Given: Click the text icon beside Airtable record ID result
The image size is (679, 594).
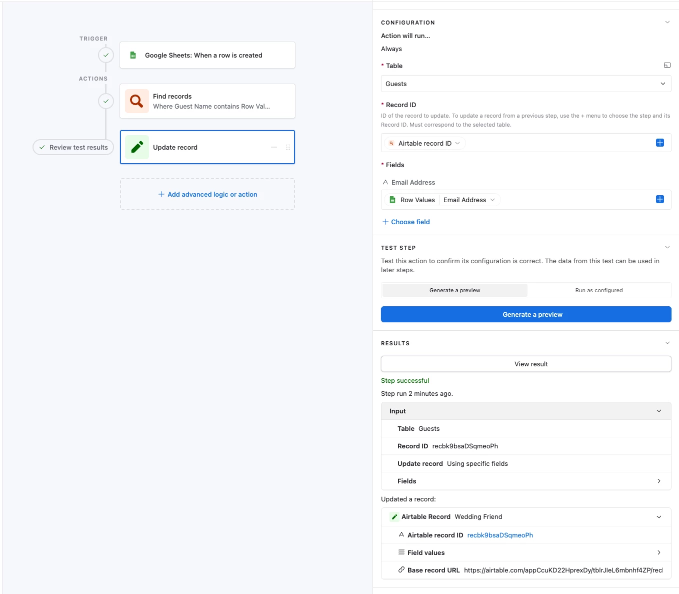Looking at the screenshot, I should 401,534.
